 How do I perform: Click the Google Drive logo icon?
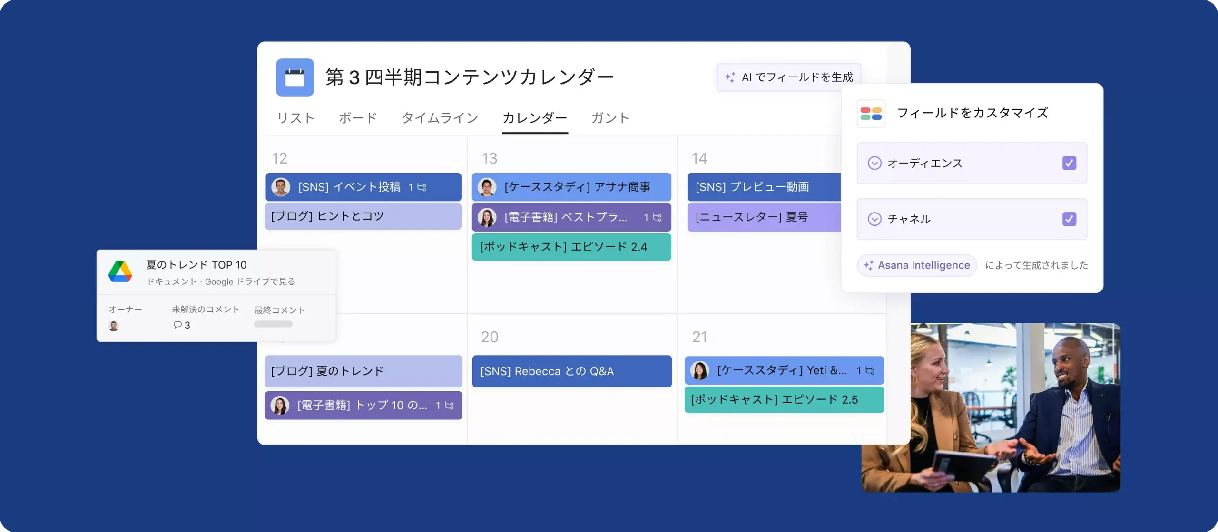(120, 271)
